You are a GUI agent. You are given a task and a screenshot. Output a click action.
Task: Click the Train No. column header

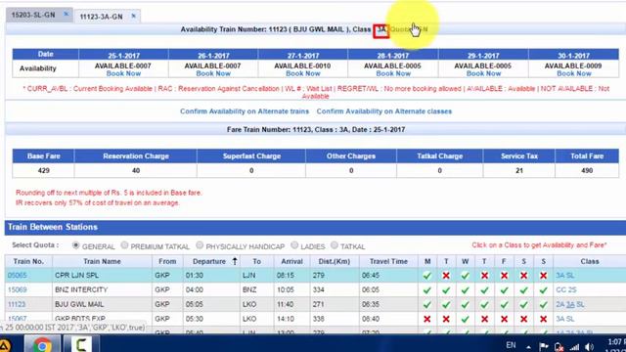click(x=28, y=261)
